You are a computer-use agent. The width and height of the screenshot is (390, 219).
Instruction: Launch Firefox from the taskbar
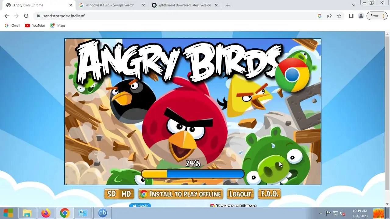tap(46, 213)
